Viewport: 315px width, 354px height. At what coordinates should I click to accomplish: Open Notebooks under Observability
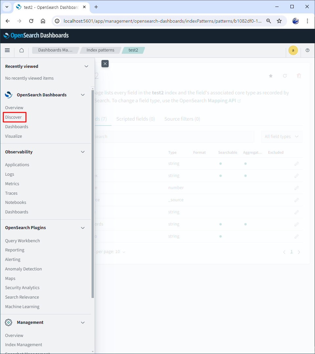pyautogui.click(x=16, y=203)
